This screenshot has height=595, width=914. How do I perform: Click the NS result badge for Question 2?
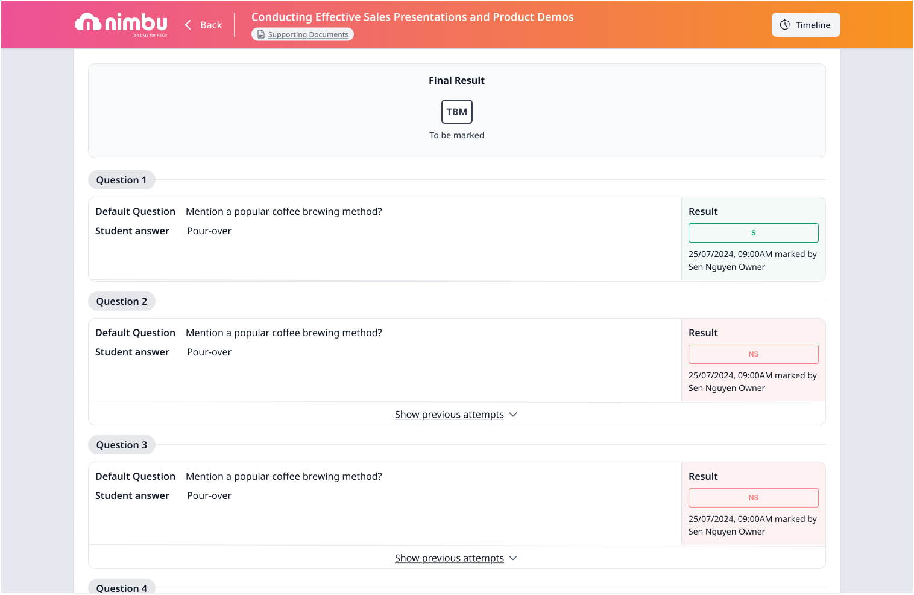point(754,354)
